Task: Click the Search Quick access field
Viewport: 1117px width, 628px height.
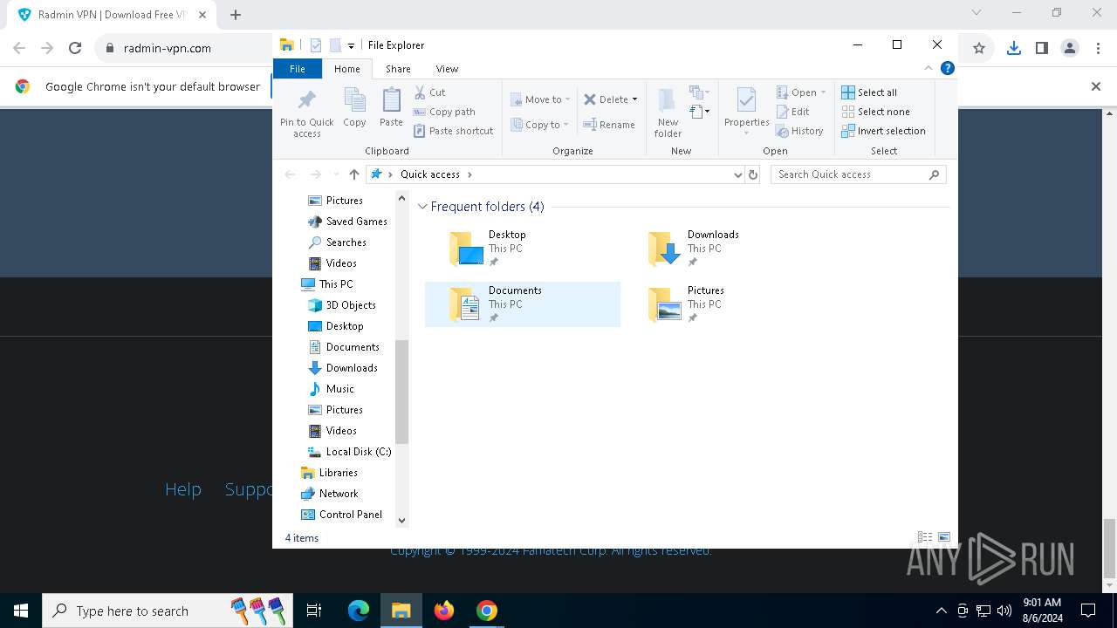Action: coord(859,174)
